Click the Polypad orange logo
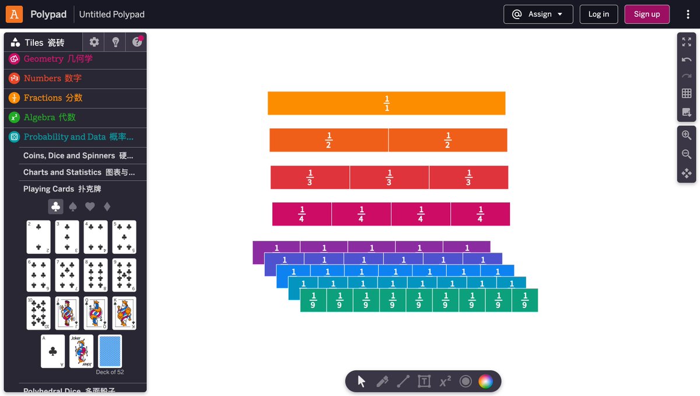 tap(14, 14)
